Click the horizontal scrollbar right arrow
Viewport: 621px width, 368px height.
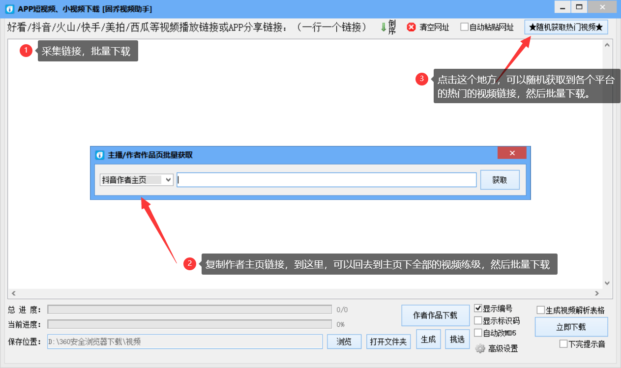[x=598, y=293]
